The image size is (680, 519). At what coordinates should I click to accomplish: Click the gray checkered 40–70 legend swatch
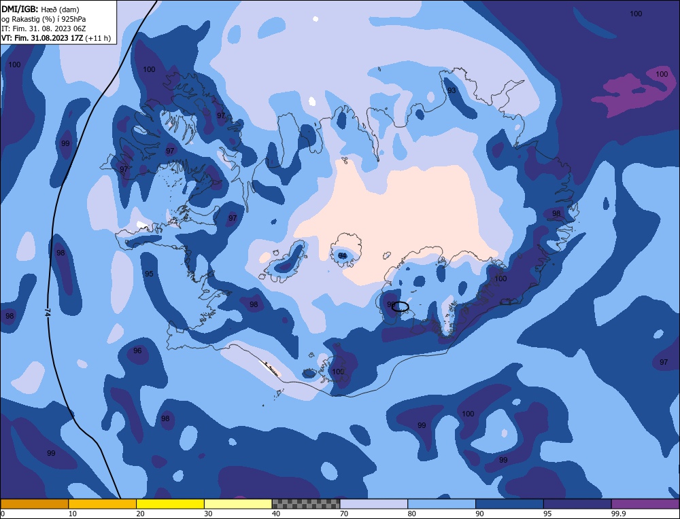pyautogui.click(x=306, y=504)
